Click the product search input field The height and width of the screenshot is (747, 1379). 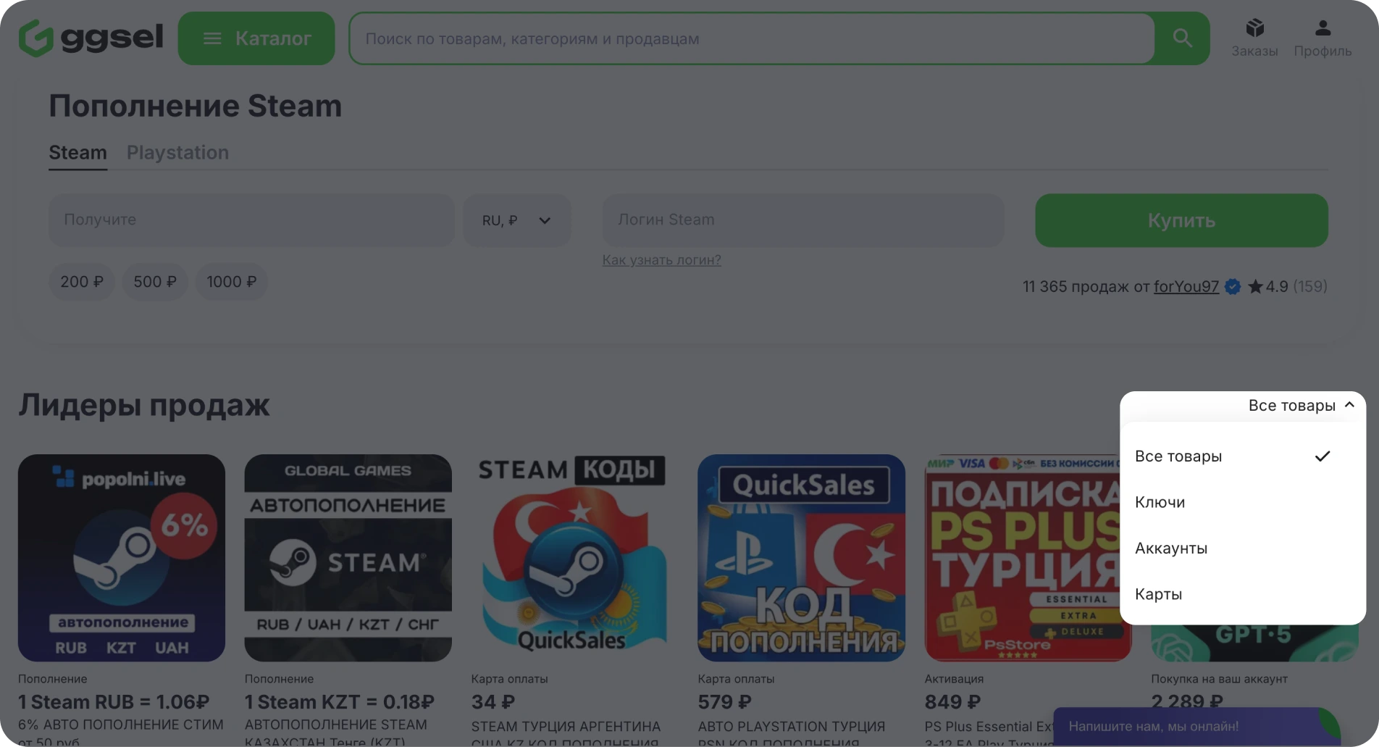[752, 38]
